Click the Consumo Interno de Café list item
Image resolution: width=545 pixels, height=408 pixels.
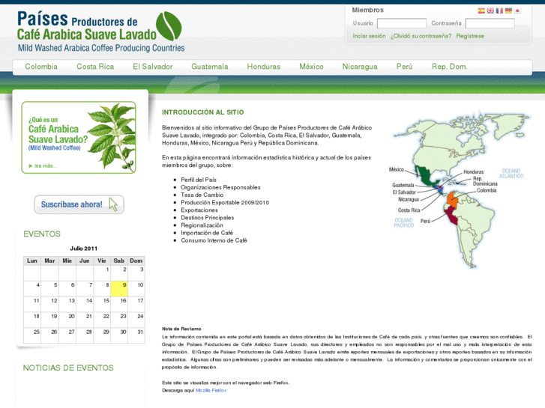pyautogui.click(x=214, y=240)
